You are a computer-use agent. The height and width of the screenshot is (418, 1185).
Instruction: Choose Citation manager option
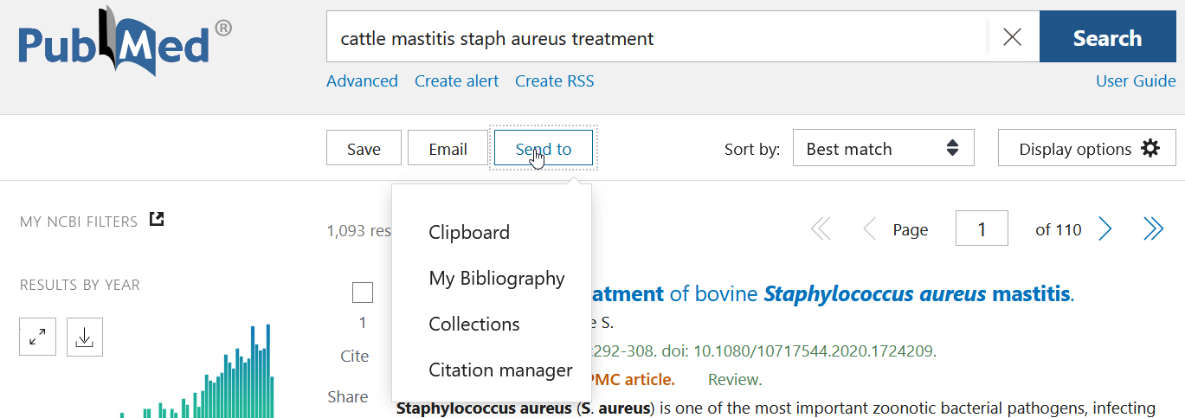[x=500, y=370]
